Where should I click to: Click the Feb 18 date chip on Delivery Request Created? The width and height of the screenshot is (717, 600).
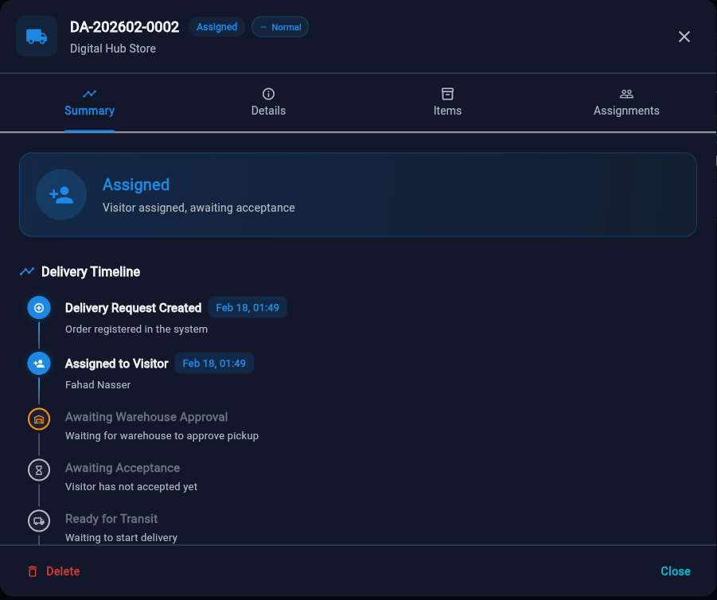click(x=247, y=308)
